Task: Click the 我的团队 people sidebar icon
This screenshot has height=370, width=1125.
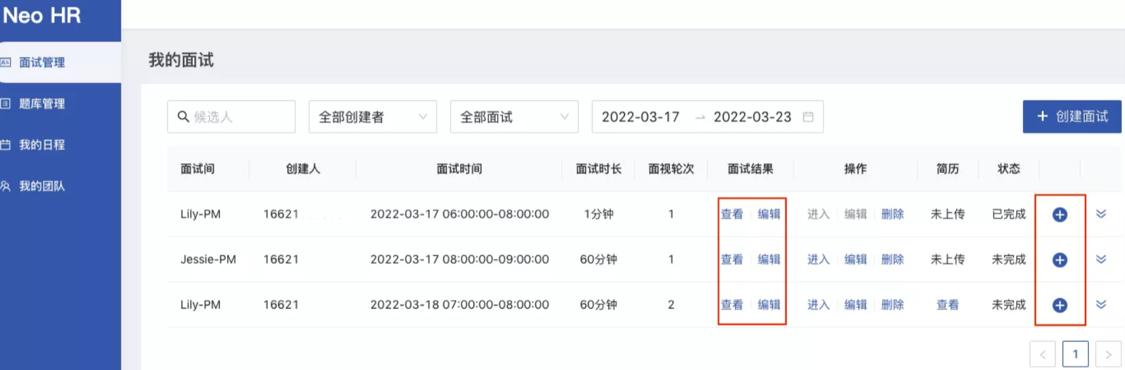Action: coord(6,186)
